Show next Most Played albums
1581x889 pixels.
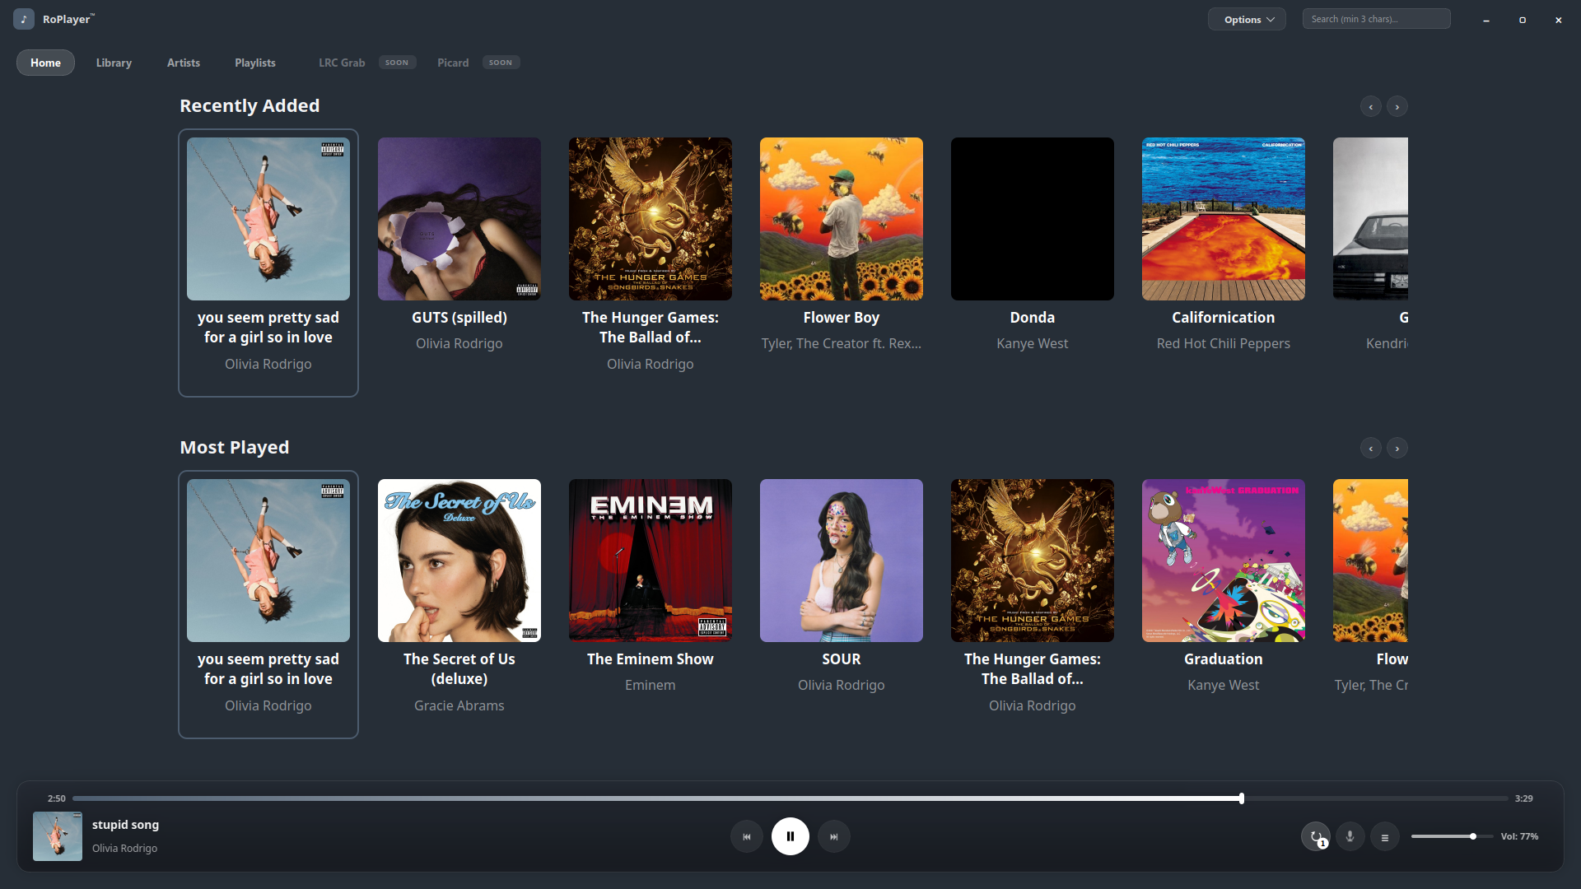pos(1397,448)
